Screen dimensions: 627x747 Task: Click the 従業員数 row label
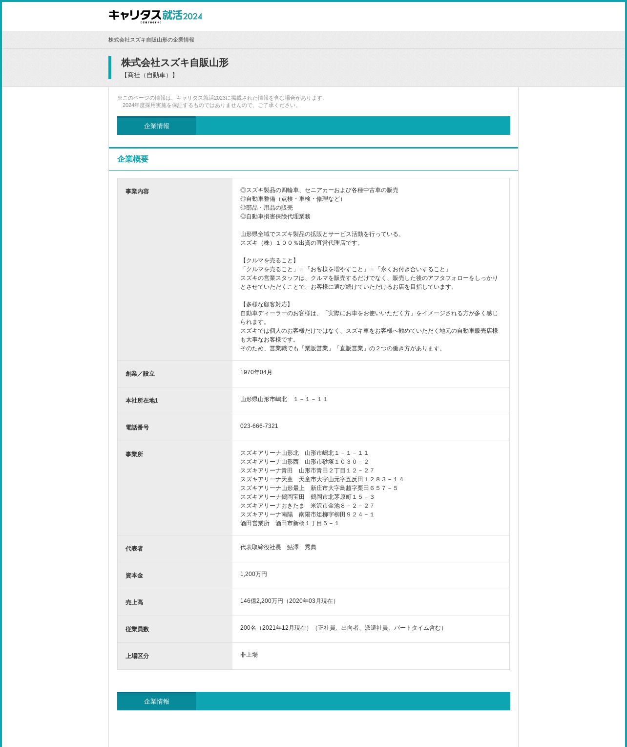pyautogui.click(x=137, y=629)
